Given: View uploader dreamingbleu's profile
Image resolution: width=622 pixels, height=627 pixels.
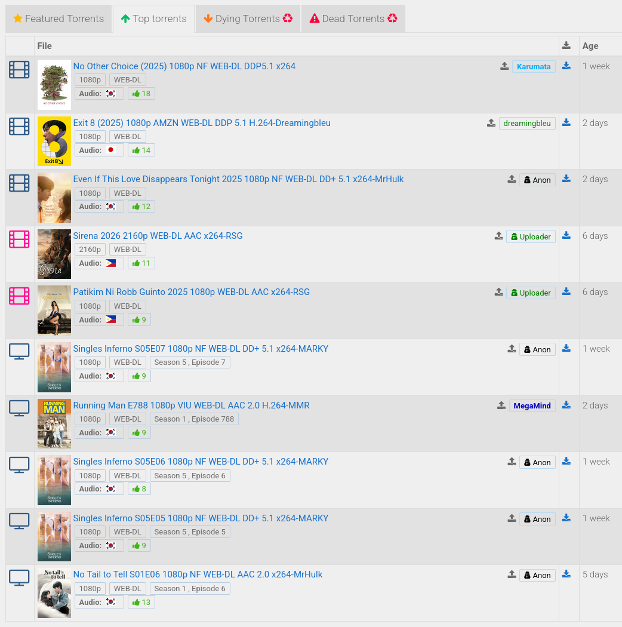Looking at the screenshot, I should point(527,123).
